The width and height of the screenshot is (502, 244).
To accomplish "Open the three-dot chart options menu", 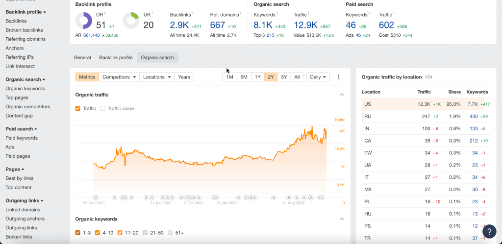I will (x=338, y=77).
